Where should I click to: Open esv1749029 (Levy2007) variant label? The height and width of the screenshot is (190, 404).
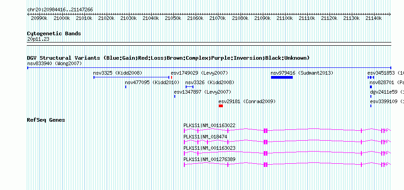point(199,73)
